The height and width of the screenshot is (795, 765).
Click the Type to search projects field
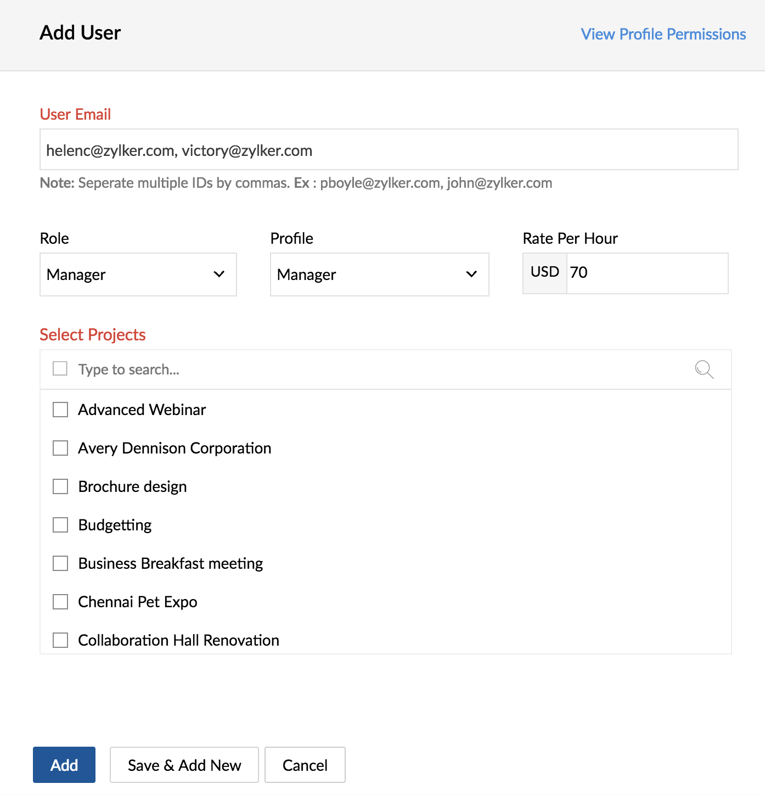[x=379, y=369]
